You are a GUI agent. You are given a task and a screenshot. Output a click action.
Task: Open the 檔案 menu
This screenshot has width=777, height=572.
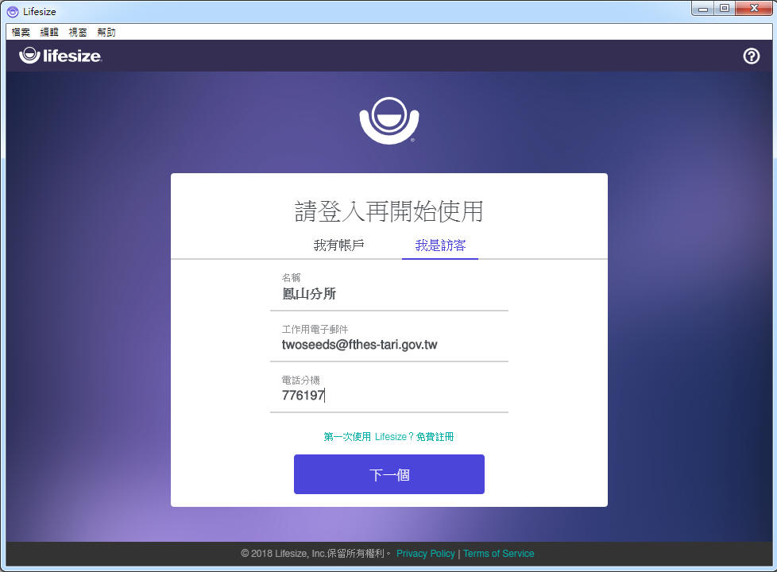click(x=21, y=33)
